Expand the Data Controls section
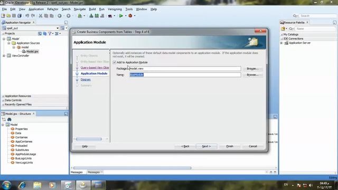This screenshot has height=190, width=338. [x=3, y=100]
